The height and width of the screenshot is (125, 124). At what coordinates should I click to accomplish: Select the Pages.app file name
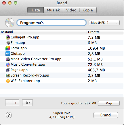pos(19,70)
